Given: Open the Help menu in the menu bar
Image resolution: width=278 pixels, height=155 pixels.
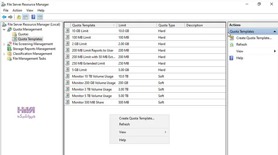Looking at the screenshot, I should coord(41,10).
